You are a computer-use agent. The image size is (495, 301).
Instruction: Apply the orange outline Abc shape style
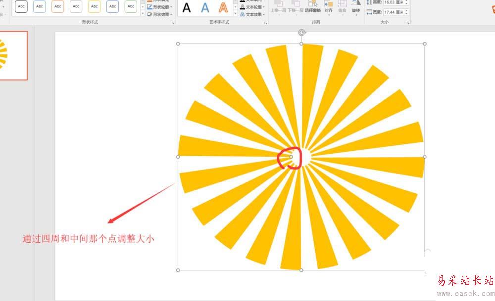58,6
